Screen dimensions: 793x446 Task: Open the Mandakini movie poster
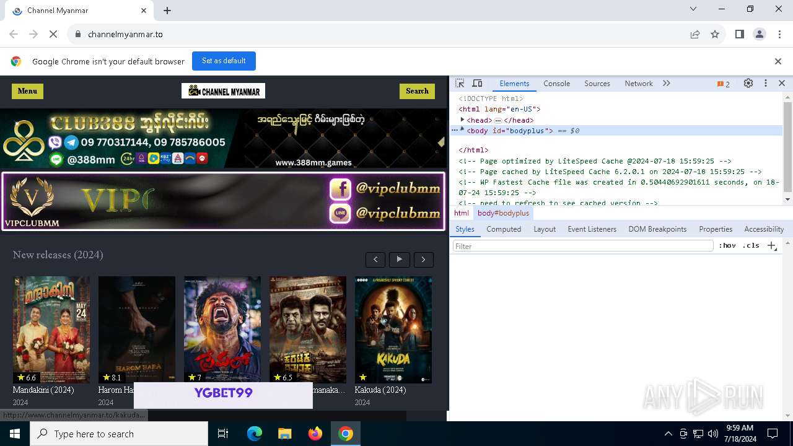[51, 330]
